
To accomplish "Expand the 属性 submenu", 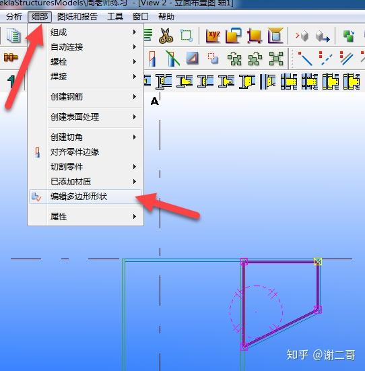I will point(86,217).
